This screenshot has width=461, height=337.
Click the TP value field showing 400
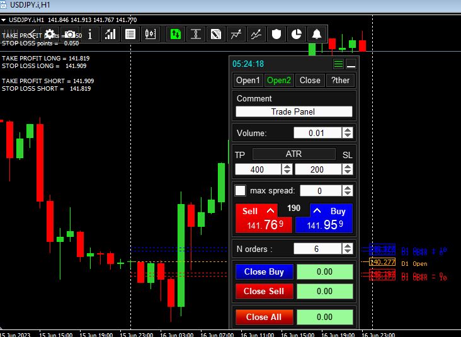(258, 169)
